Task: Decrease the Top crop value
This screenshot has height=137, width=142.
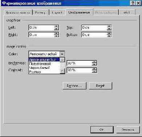Action: click(109, 29)
